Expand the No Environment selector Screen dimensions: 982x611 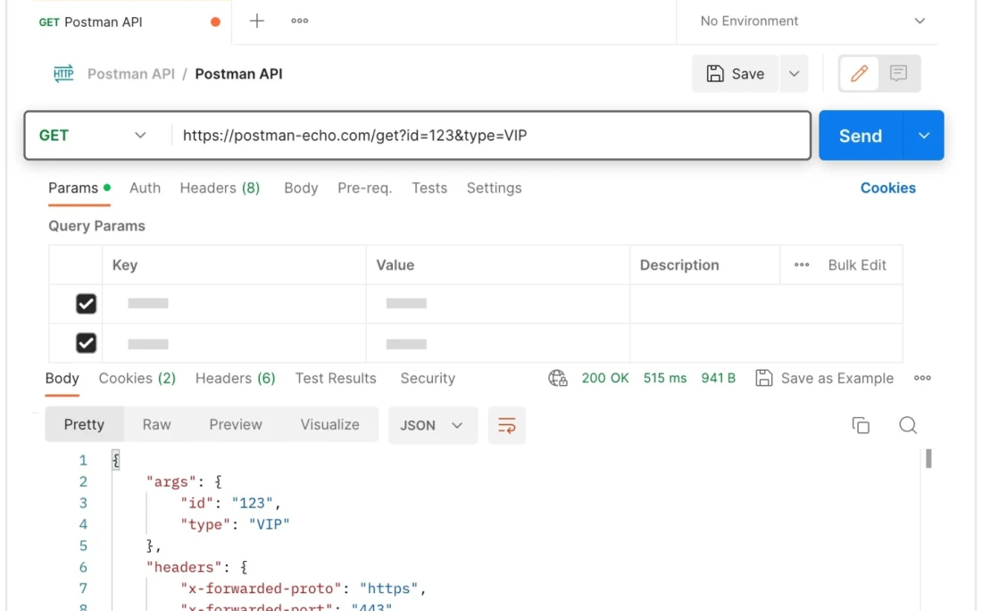[921, 21]
